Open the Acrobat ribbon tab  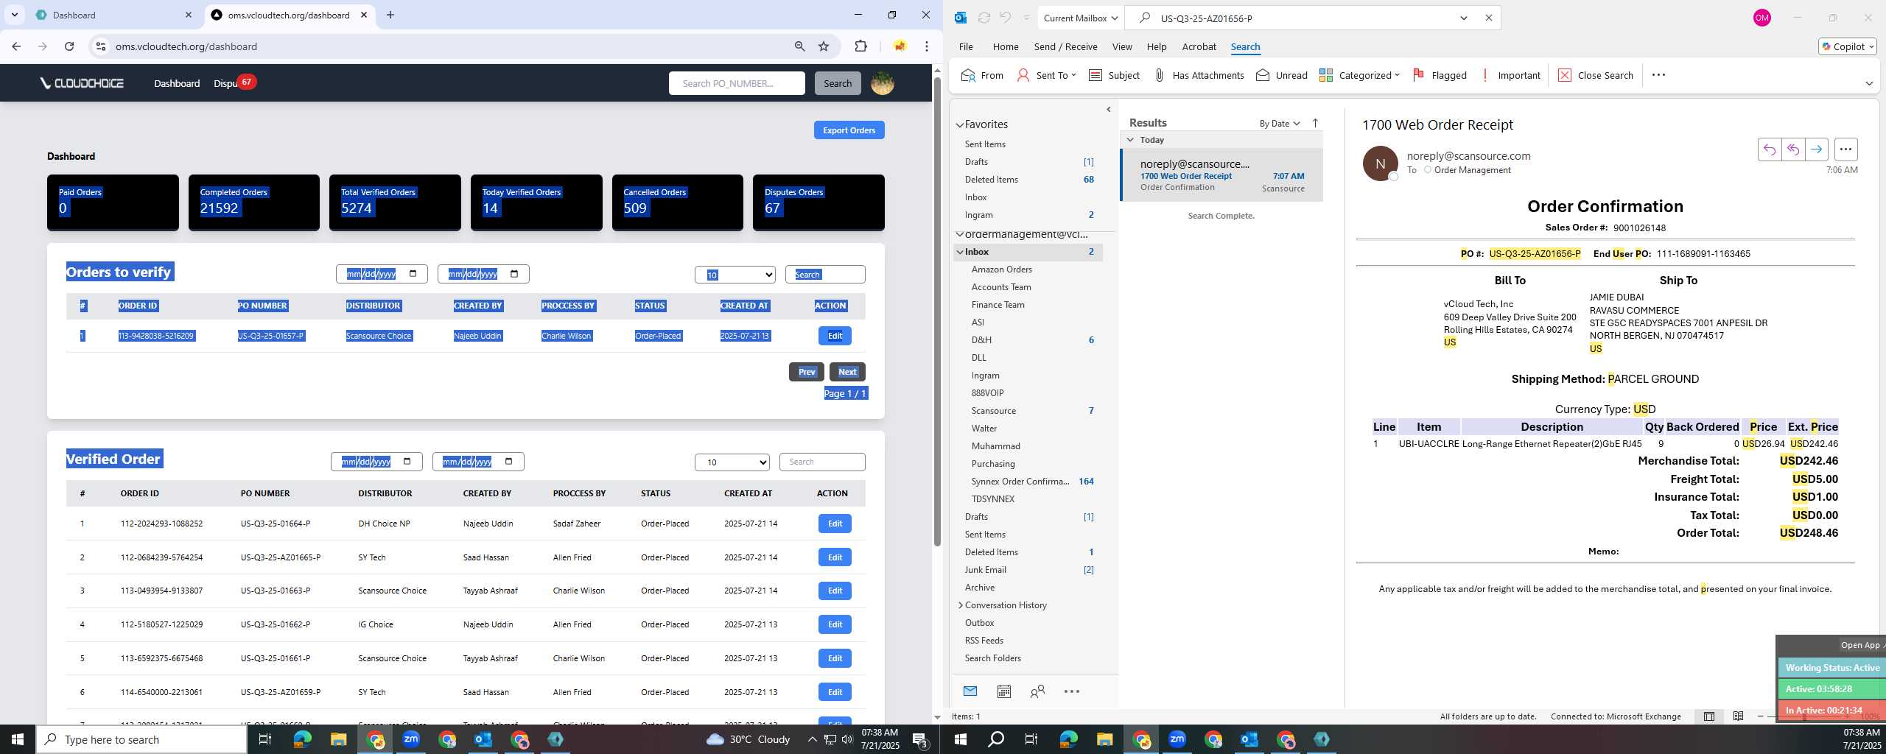(1199, 46)
